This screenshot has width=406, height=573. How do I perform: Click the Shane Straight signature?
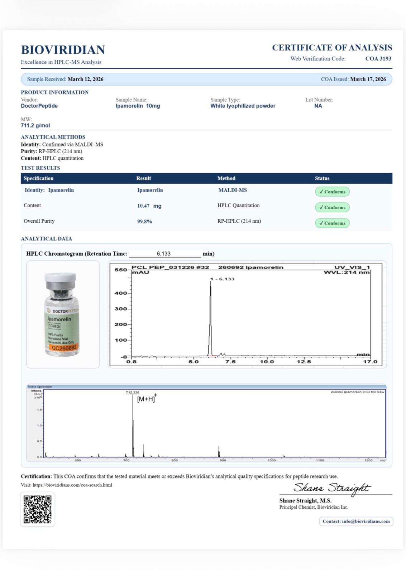(x=331, y=488)
